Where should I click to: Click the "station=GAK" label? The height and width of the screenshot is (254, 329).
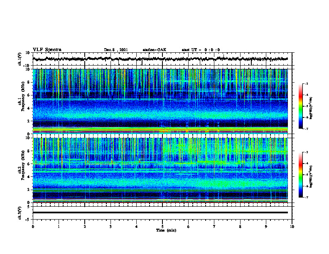[155, 50]
